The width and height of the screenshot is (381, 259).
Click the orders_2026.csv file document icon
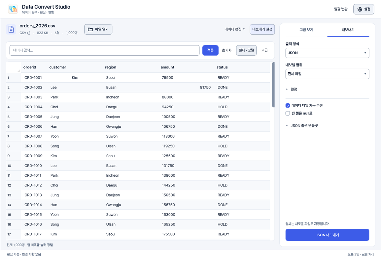(11, 29)
